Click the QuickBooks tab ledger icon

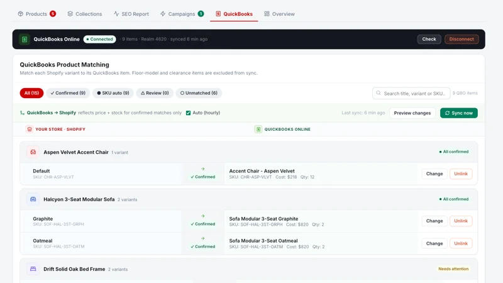218,14
